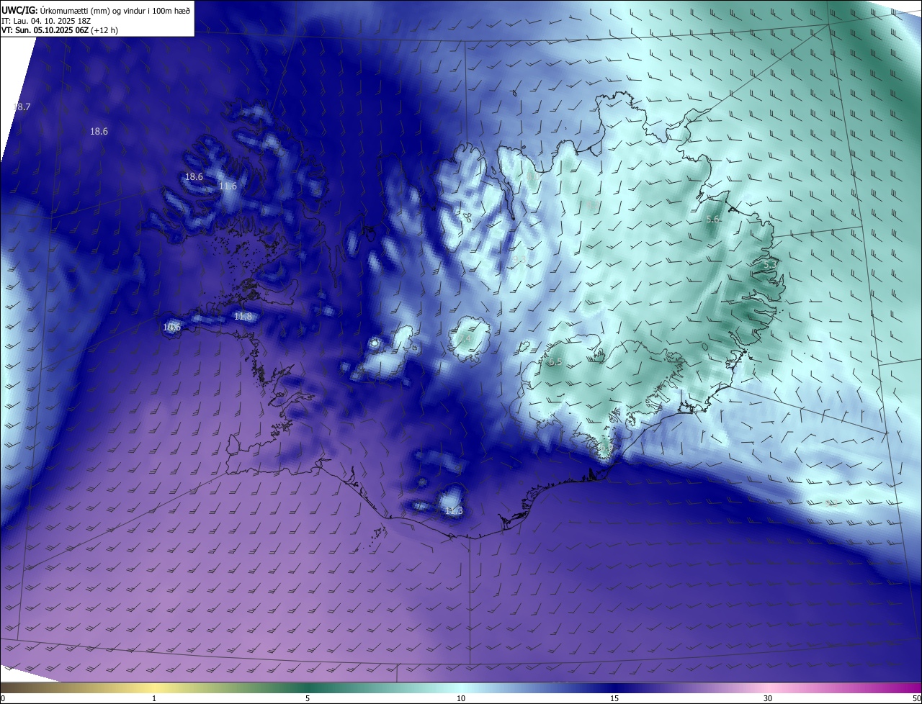Screen dimensions: 922x704
Task: Click the precipitation color scale bar
Action: click(461, 687)
